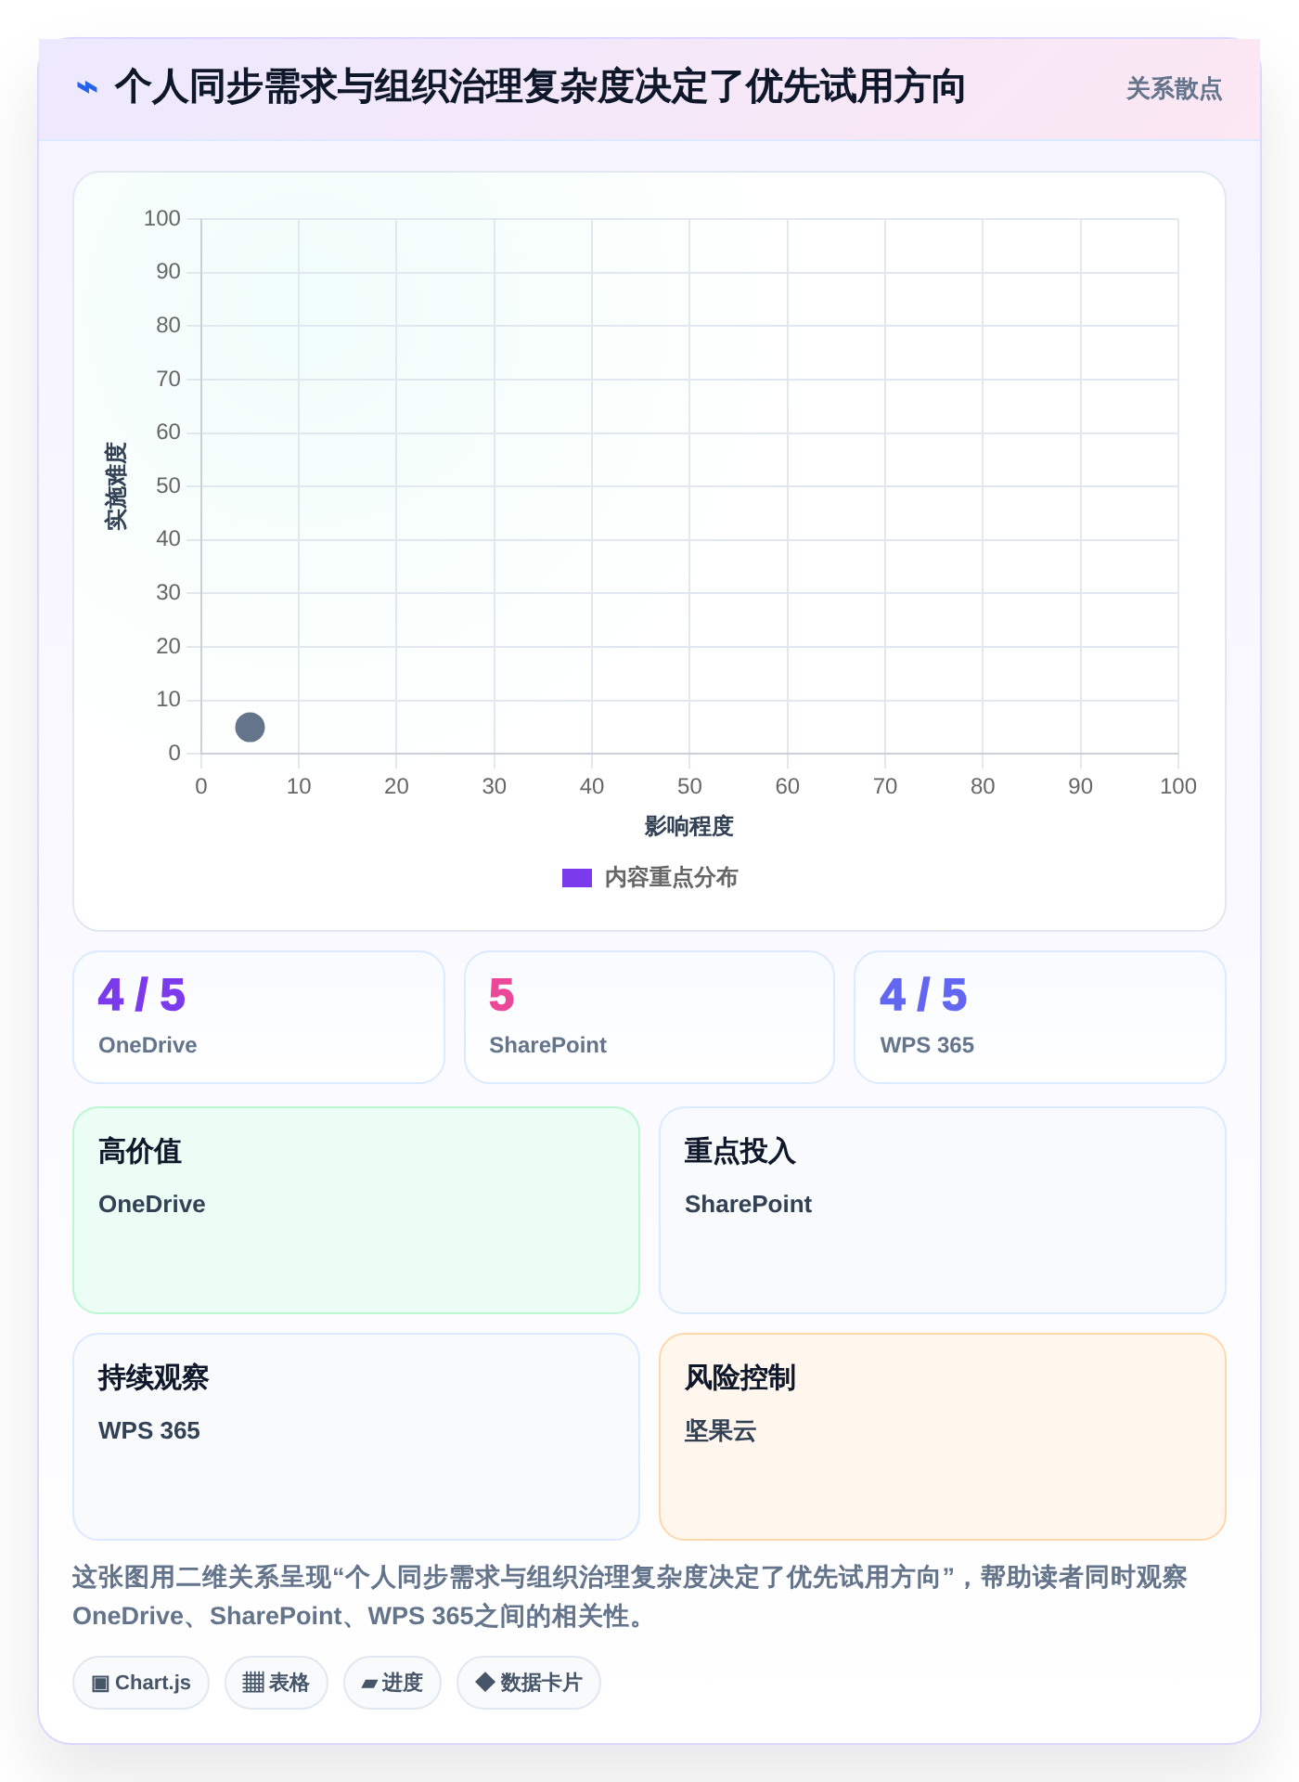Select the SharePoint 5 score card
The width and height of the screenshot is (1299, 1782).
click(x=649, y=1017)
